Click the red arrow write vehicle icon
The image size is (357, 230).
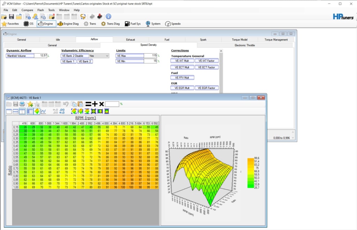100,17
